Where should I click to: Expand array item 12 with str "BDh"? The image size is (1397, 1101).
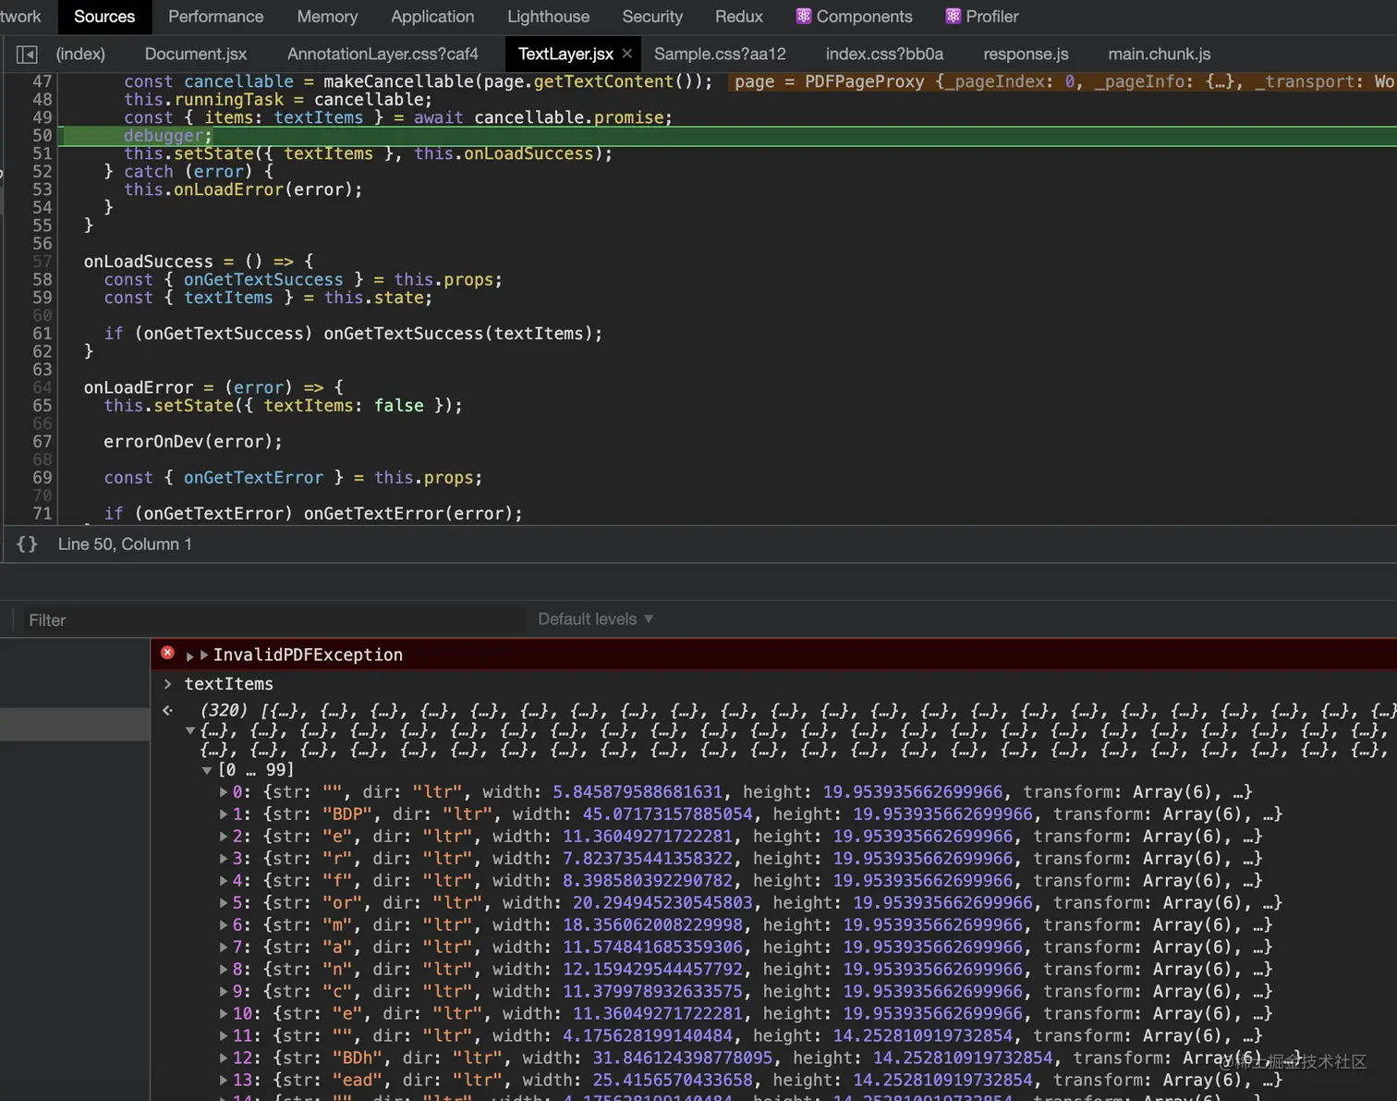click(224, 1058)
